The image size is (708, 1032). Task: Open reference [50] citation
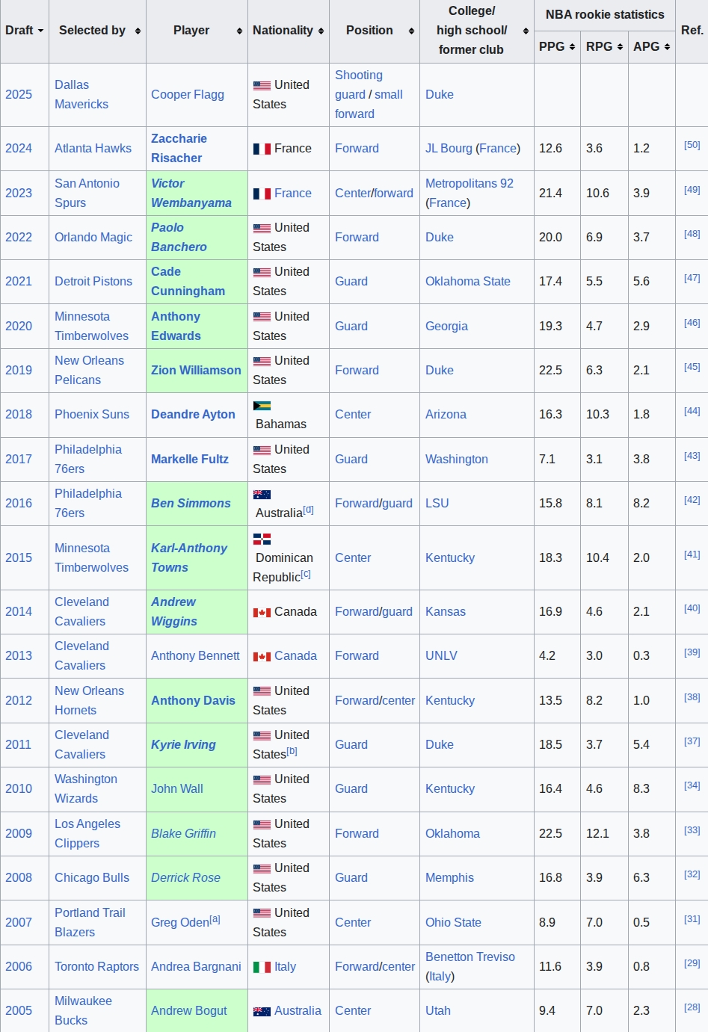pos(692,145)
